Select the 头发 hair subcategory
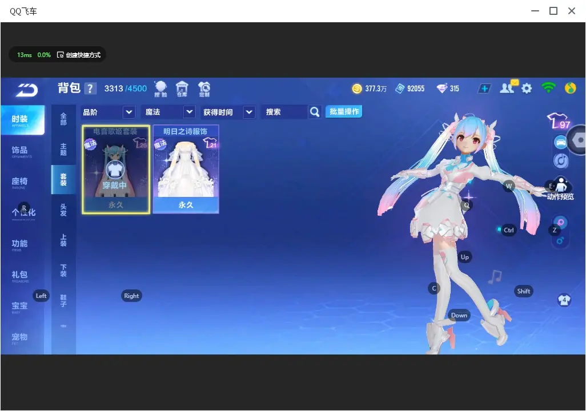 (63, 210)
